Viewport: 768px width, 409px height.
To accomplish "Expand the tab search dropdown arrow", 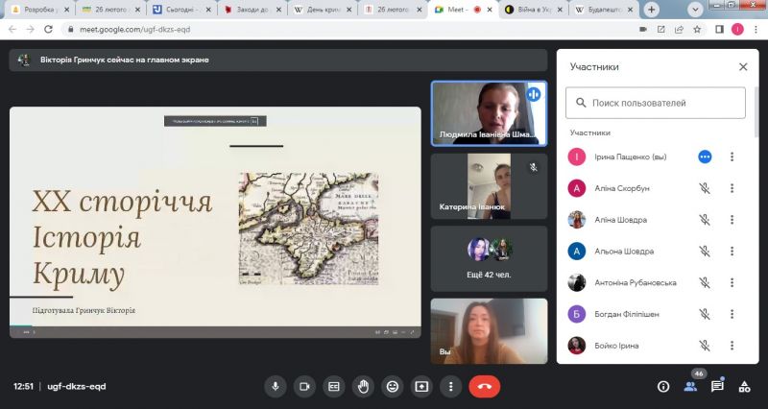I will coord(695,10).
